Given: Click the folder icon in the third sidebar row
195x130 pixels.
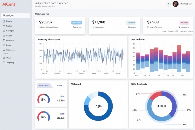Looking at the screenshot, I should click(x=4, y=26).
